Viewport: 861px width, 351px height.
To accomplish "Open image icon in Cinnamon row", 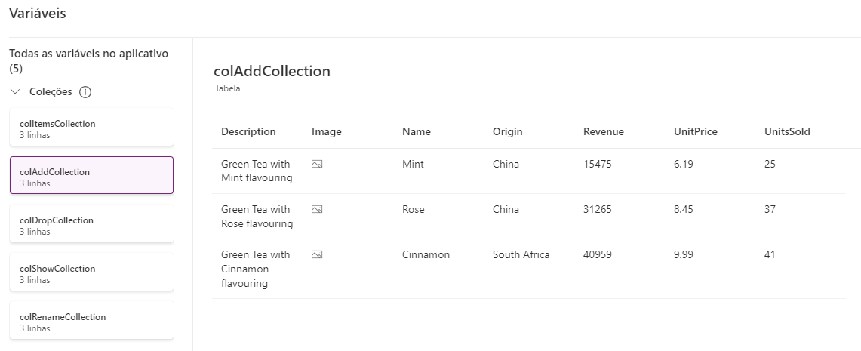I will pos(317,254).
